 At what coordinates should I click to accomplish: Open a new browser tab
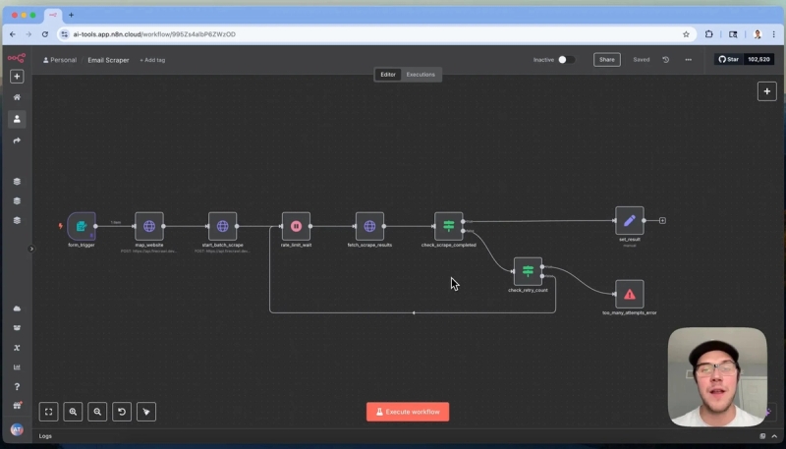[71, 15]
